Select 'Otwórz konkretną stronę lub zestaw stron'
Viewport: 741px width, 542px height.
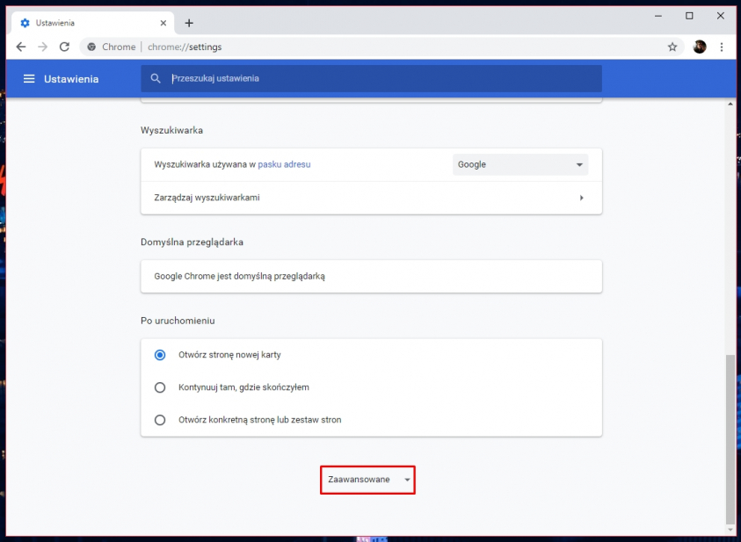coord(159,420)
